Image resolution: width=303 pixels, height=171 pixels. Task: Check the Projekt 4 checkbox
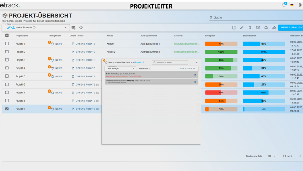[x=7, y=68]
